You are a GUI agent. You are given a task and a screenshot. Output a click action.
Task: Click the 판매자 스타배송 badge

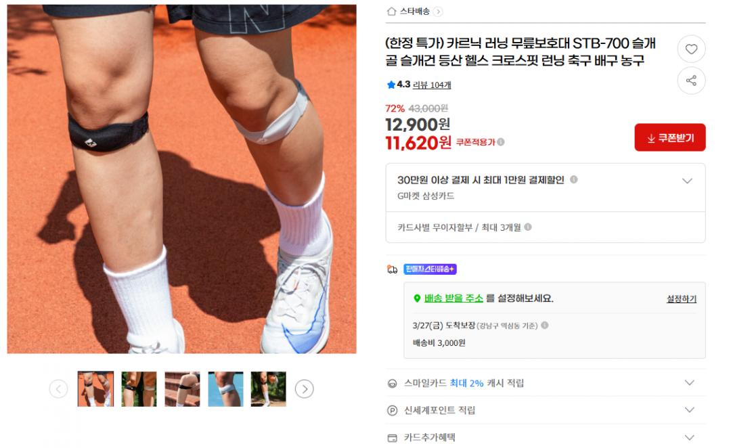pyautogui.click(x=430, y=269)
